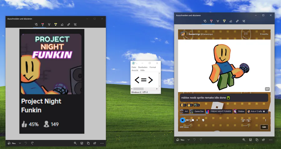This screenshot has height=149, width=281.
Task: Redo in Project Night Funkin window
Action: 32,143
